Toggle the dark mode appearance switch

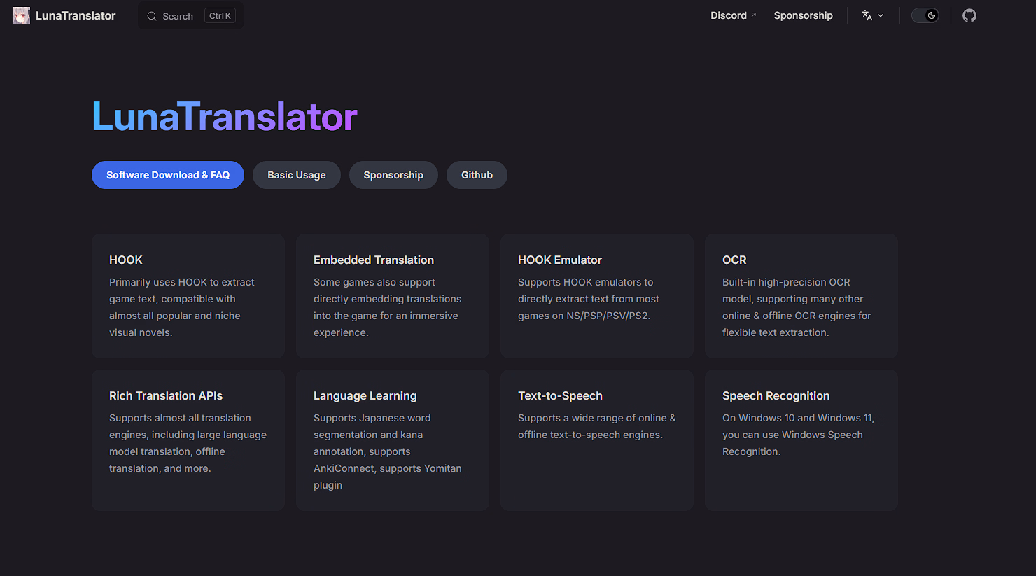click(925, 15)
